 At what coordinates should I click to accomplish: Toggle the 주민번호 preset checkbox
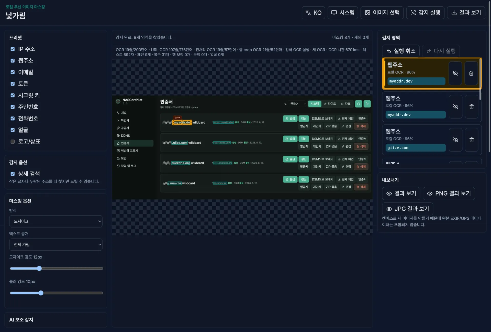pos(13,107)
